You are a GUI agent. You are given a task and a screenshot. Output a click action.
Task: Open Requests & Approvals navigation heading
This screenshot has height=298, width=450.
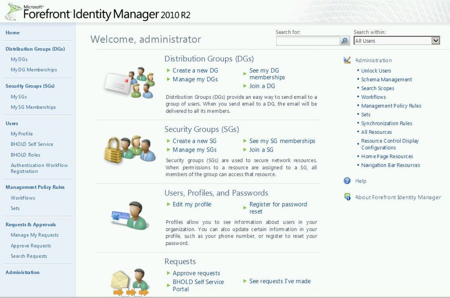(31, 225)
